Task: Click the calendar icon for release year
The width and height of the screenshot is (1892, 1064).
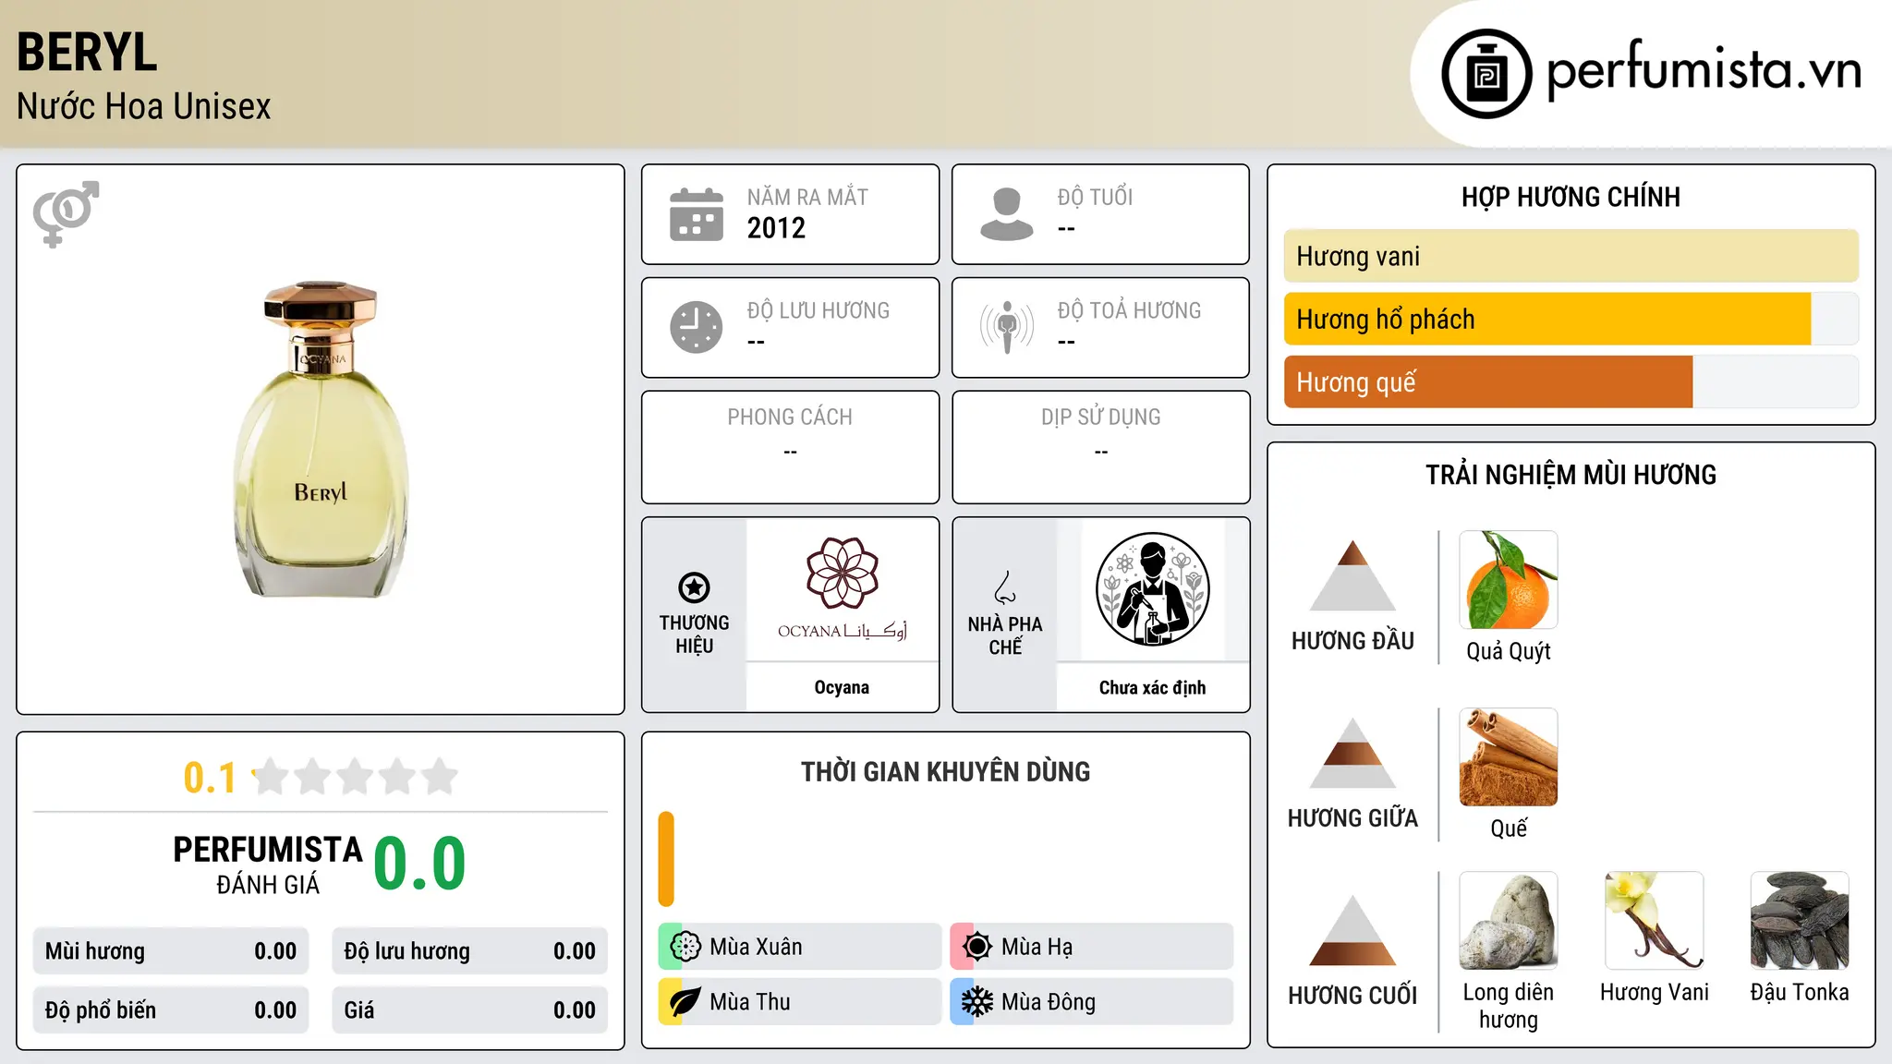Action: pyautogui.click(x=697, y=214)
